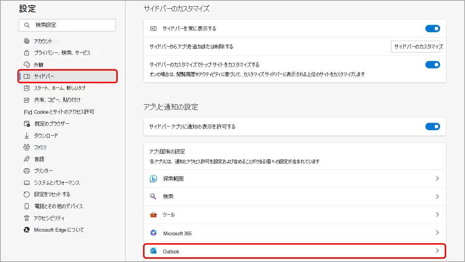Screen dimensions: 465x262
Task: Click the toolbox icon for ツール
Action: pyautogui.click(x=153, y=215)
